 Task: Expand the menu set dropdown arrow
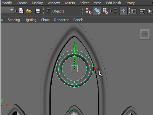[11, 10]
